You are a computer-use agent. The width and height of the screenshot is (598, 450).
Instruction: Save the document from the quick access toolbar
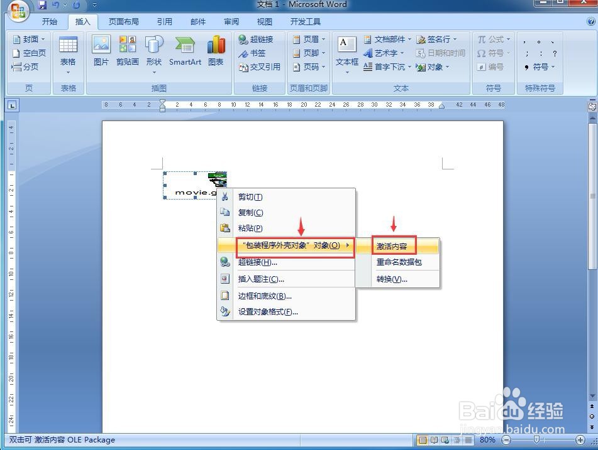[x=42, y=5]
